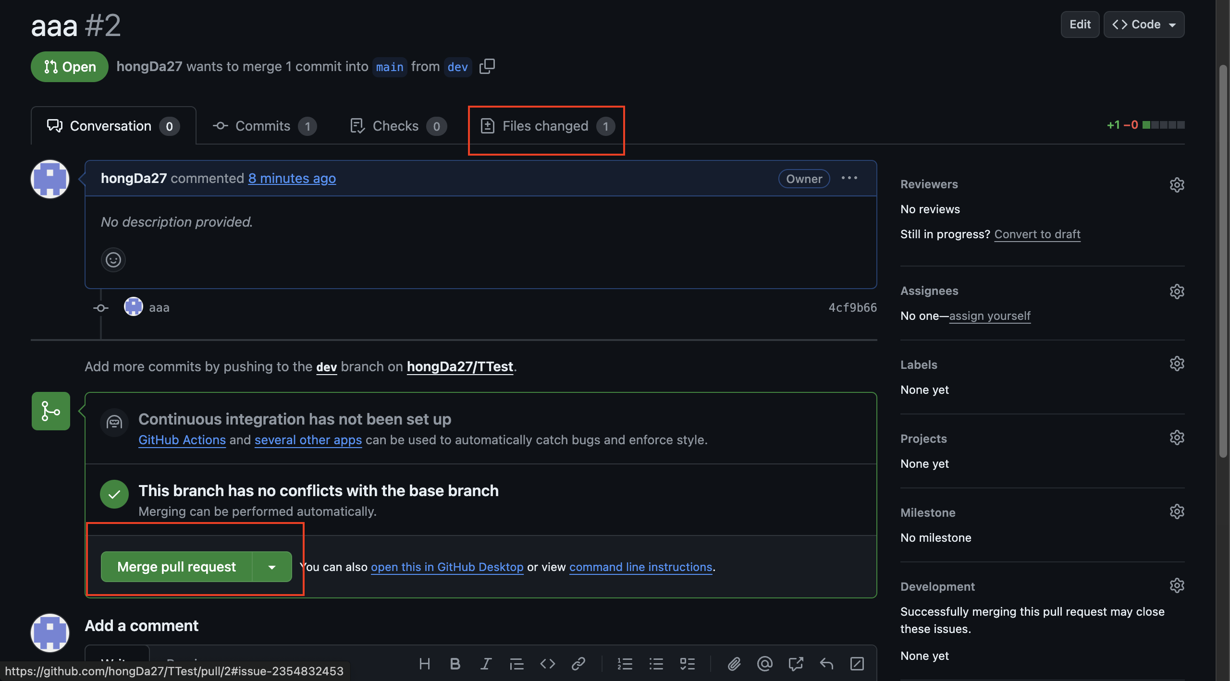Attach files with the paperclip icon
Image resolution: width=1230 pixels, height=681 pixels.
(734, 664)
